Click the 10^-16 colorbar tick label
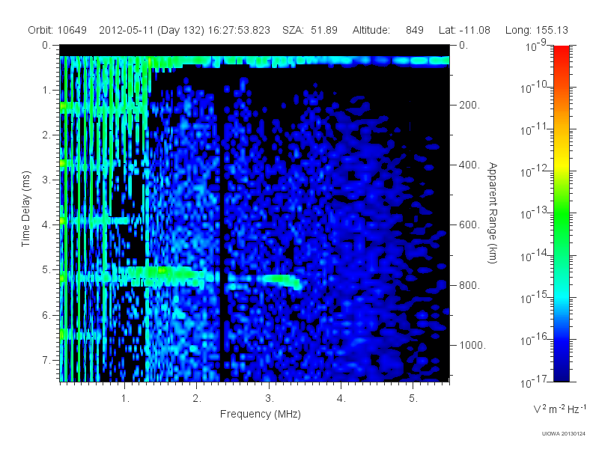The height and width of the screenshot is (449, 599). pos(534,340)
